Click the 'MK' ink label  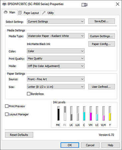[x=58, y=125]
